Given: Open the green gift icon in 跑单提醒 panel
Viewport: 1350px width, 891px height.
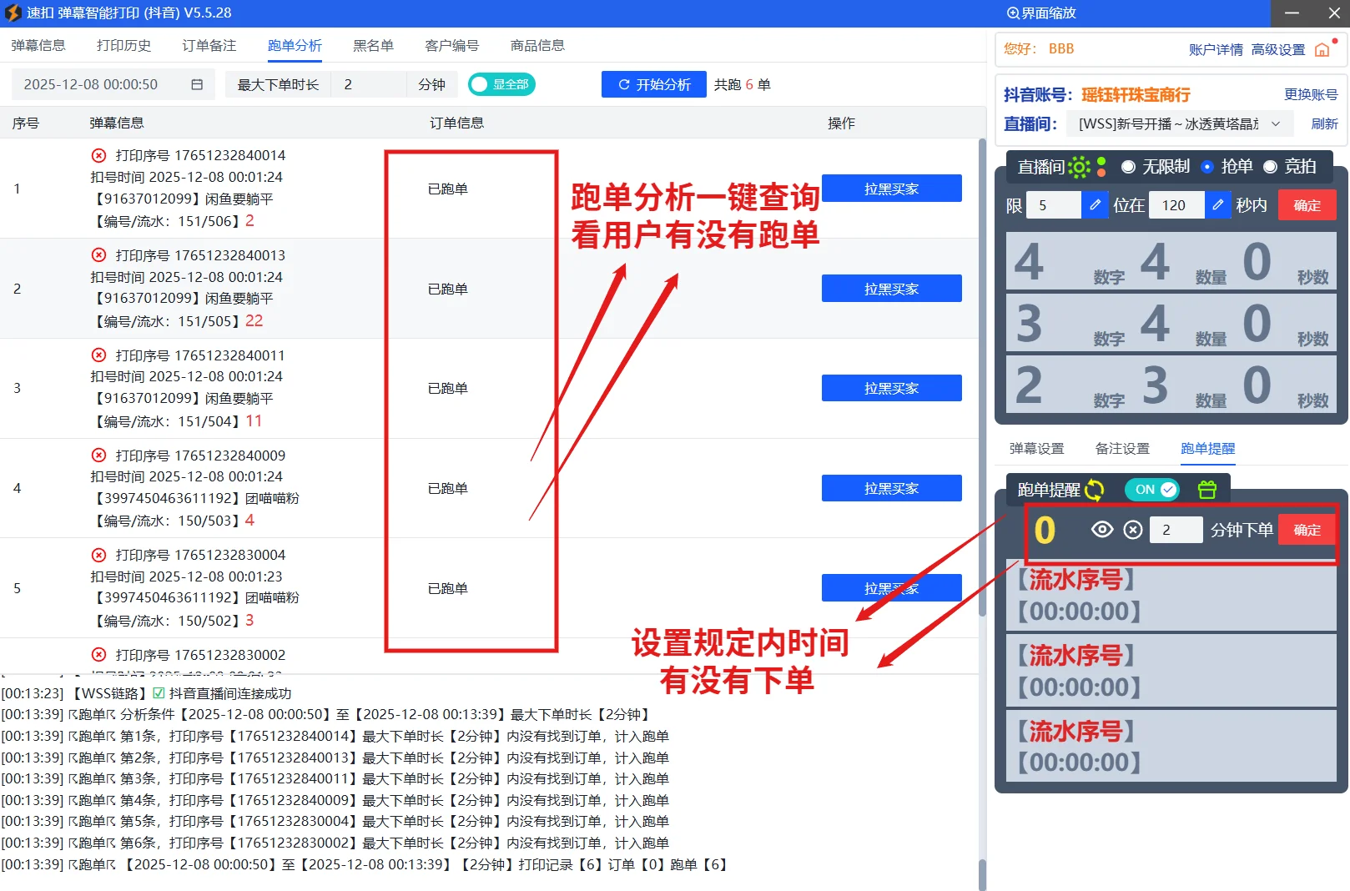Looking at the screenshot, I should point(1207,490).
